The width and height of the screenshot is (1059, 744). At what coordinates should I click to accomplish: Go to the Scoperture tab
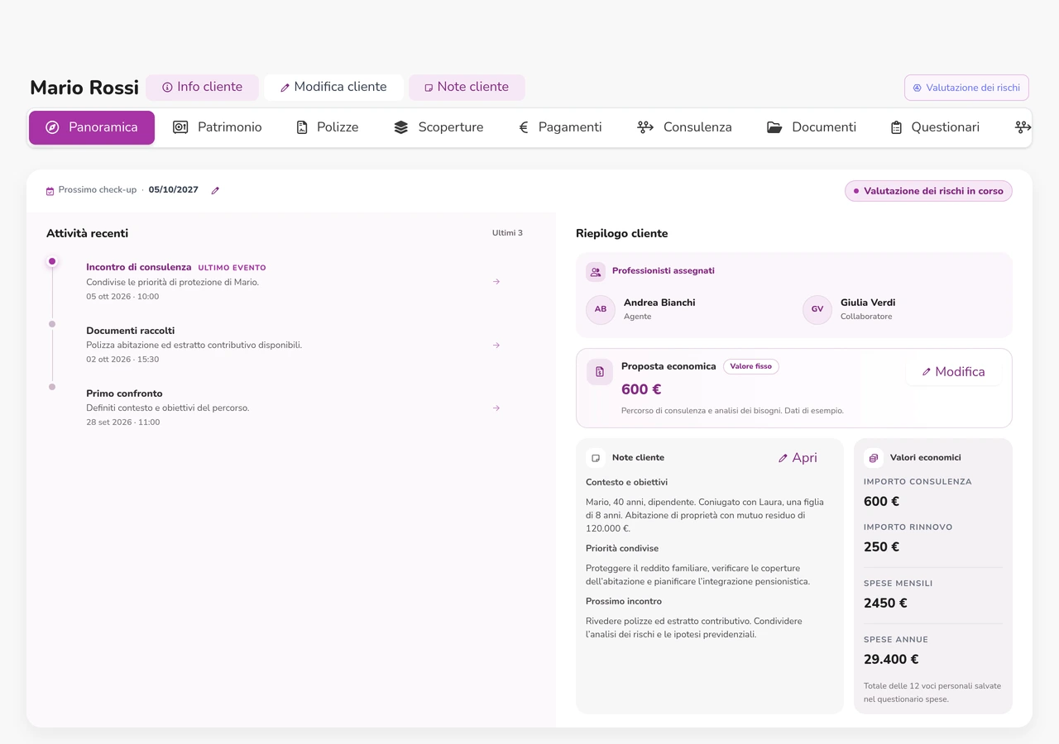pos(438,127)
